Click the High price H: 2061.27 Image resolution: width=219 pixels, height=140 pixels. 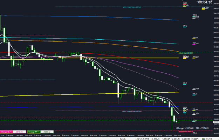point(166,139)
